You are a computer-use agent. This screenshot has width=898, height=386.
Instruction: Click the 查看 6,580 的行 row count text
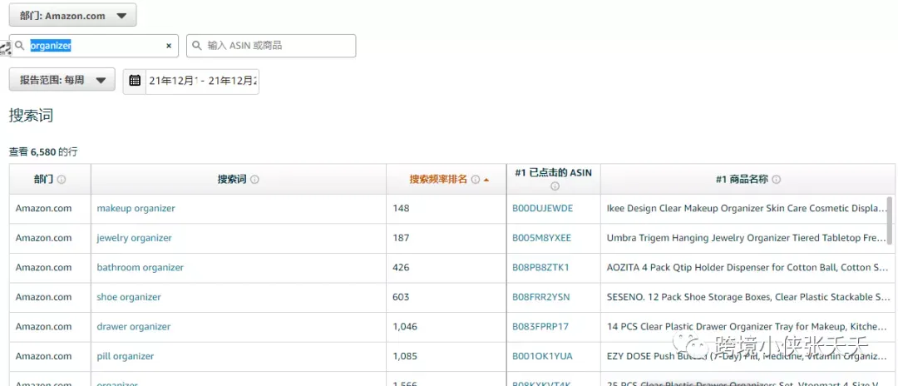coord(43,152)
